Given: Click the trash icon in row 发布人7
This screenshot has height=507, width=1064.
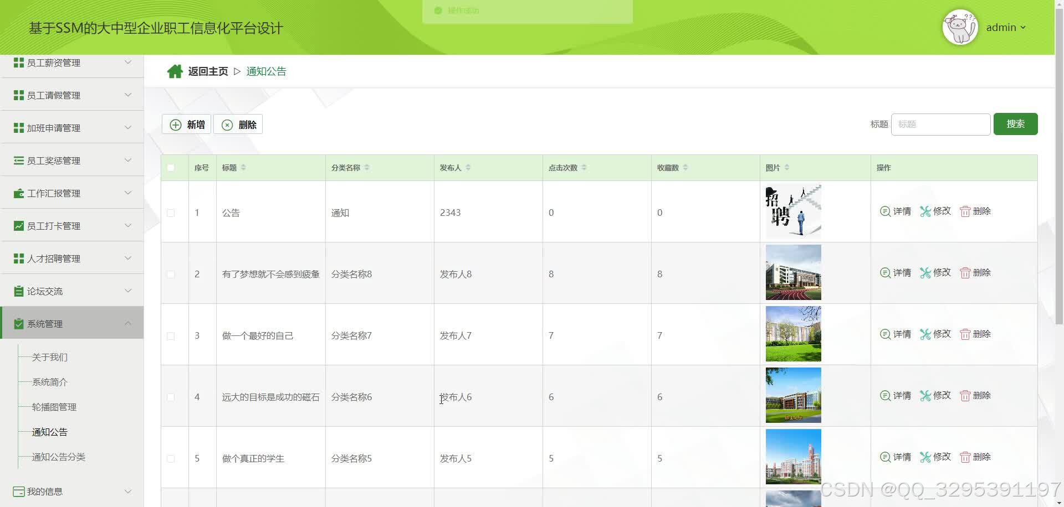Looking at the screenshot, I should 965,334.
